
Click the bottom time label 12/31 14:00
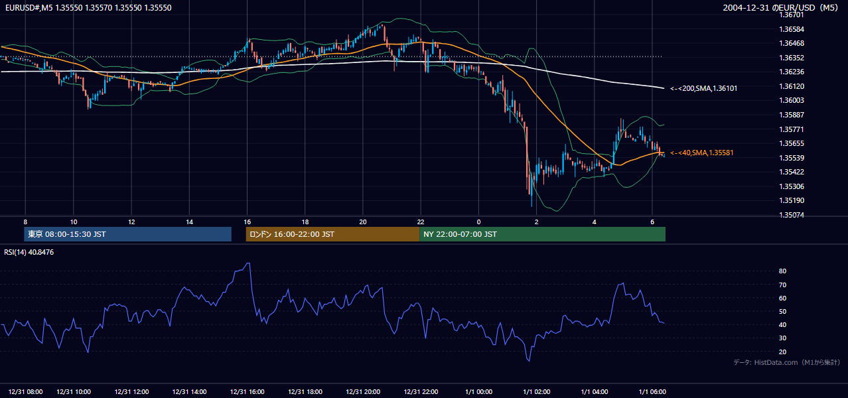(x=189, y=391)
